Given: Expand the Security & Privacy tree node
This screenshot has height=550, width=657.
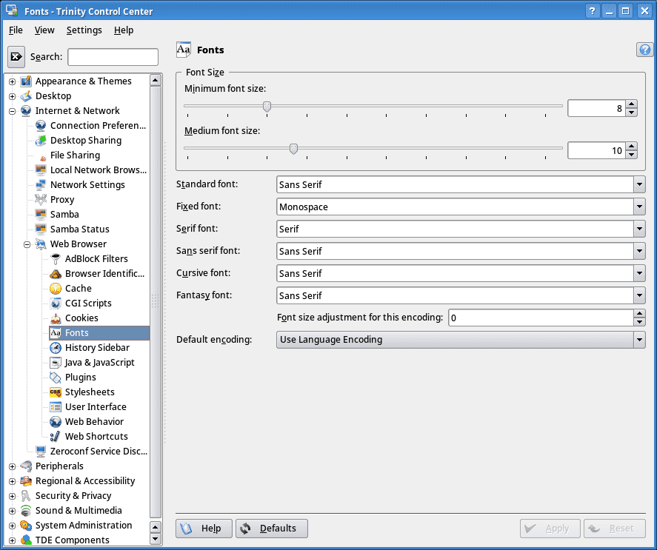Looking at the screenshot, I should point(12,496).
